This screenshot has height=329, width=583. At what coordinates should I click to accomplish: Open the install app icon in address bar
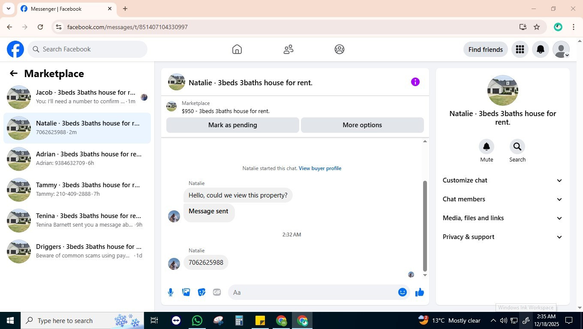[523, 27]
